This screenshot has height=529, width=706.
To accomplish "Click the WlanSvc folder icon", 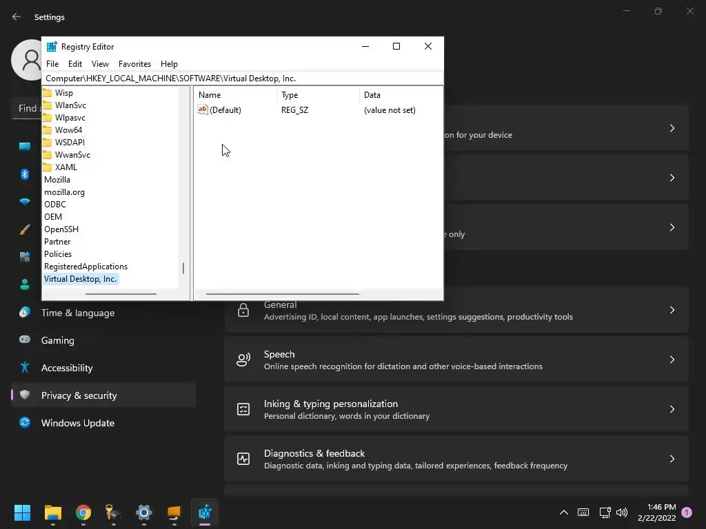I will click(x=48, y=105).
